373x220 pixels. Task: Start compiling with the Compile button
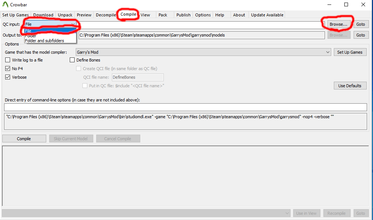coord(24,139)
